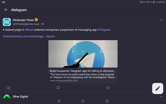This screenshot has height=104, width=166.
Task: Compose a new post with pencil button
Action: click(x=158, y=88)
